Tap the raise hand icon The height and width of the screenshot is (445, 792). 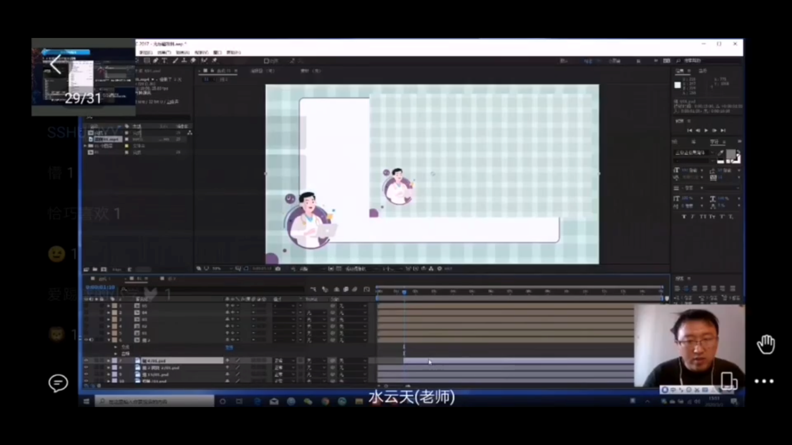click(x=766, y=344)
